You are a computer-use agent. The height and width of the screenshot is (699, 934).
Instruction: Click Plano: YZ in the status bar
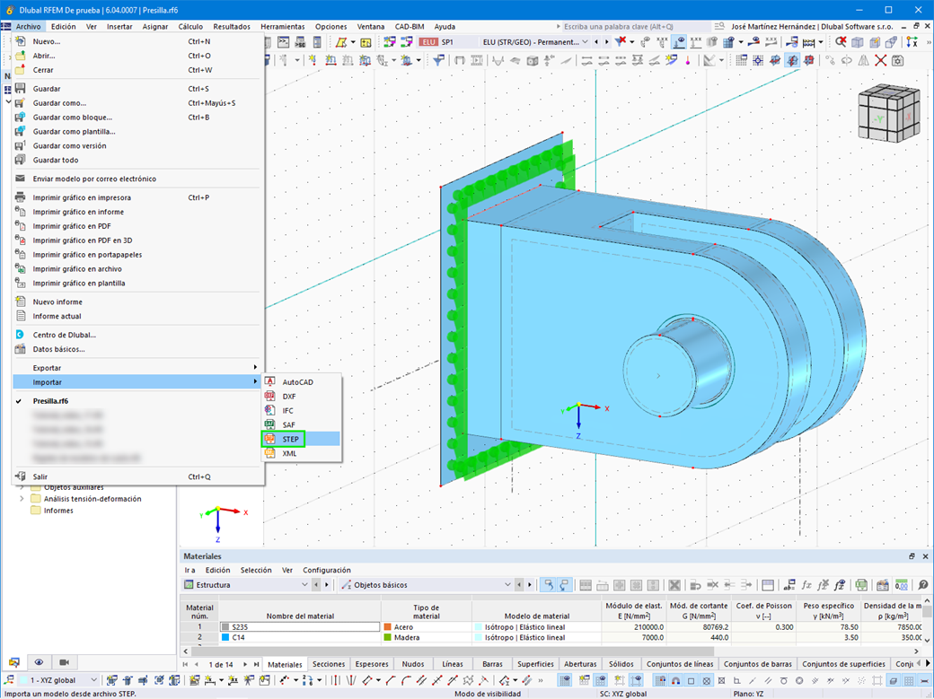tap(748, 694)
